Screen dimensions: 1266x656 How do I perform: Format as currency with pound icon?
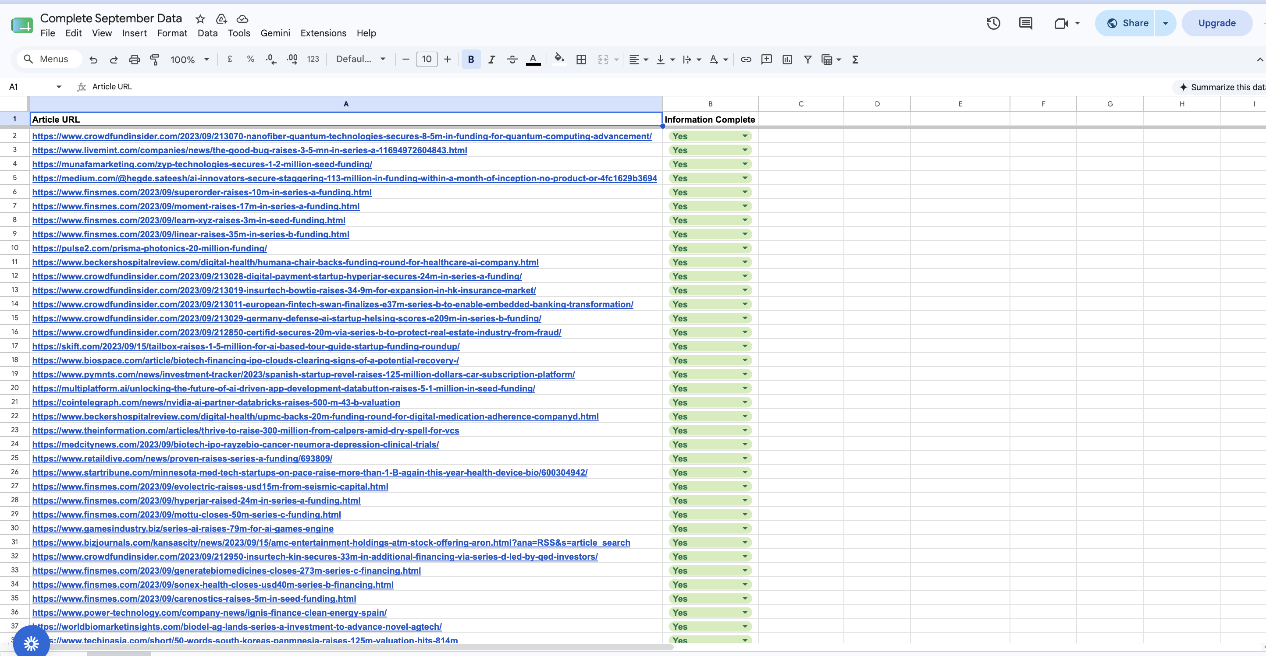click(230, 59)
